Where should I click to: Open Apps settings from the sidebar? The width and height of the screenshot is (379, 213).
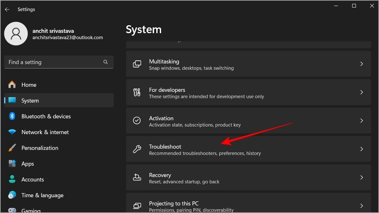[27, 163]
